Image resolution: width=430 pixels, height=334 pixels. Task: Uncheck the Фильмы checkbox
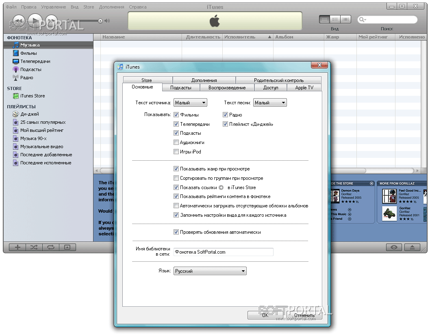coord(176,115)
